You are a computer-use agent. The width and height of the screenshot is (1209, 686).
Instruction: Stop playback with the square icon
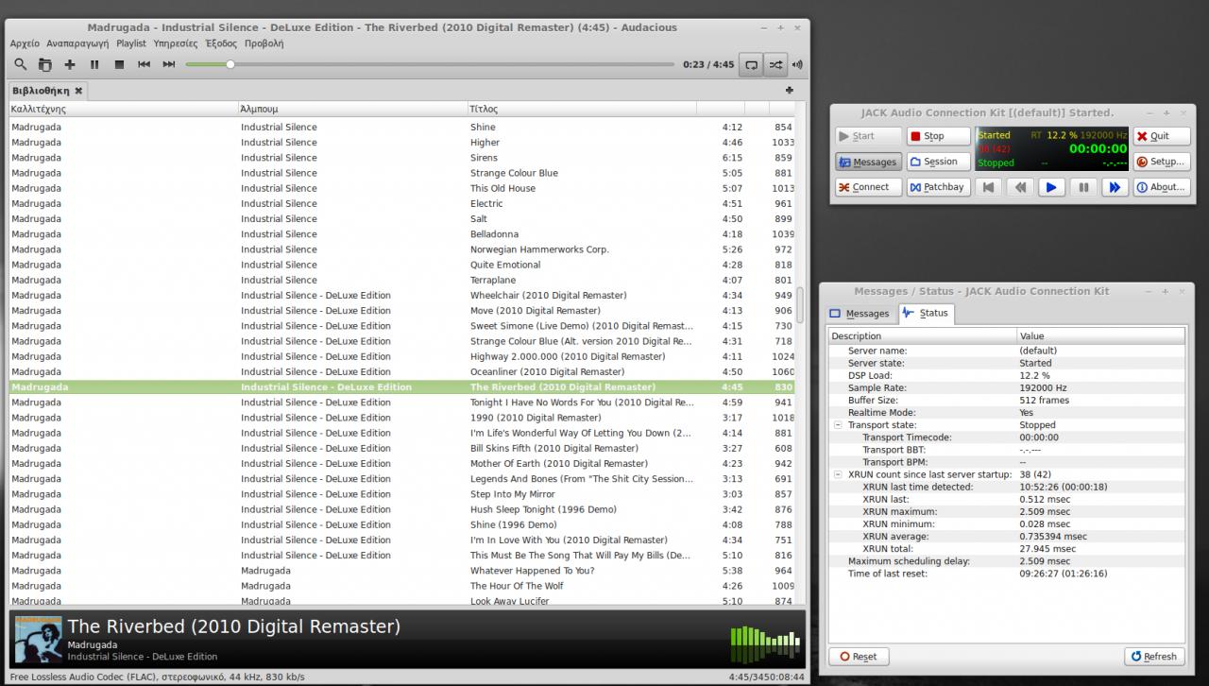point(119,64)
